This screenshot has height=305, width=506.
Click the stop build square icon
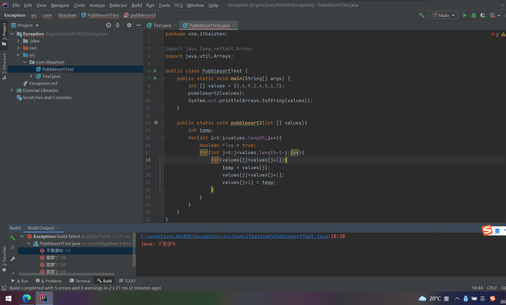[x=13, y=247]
